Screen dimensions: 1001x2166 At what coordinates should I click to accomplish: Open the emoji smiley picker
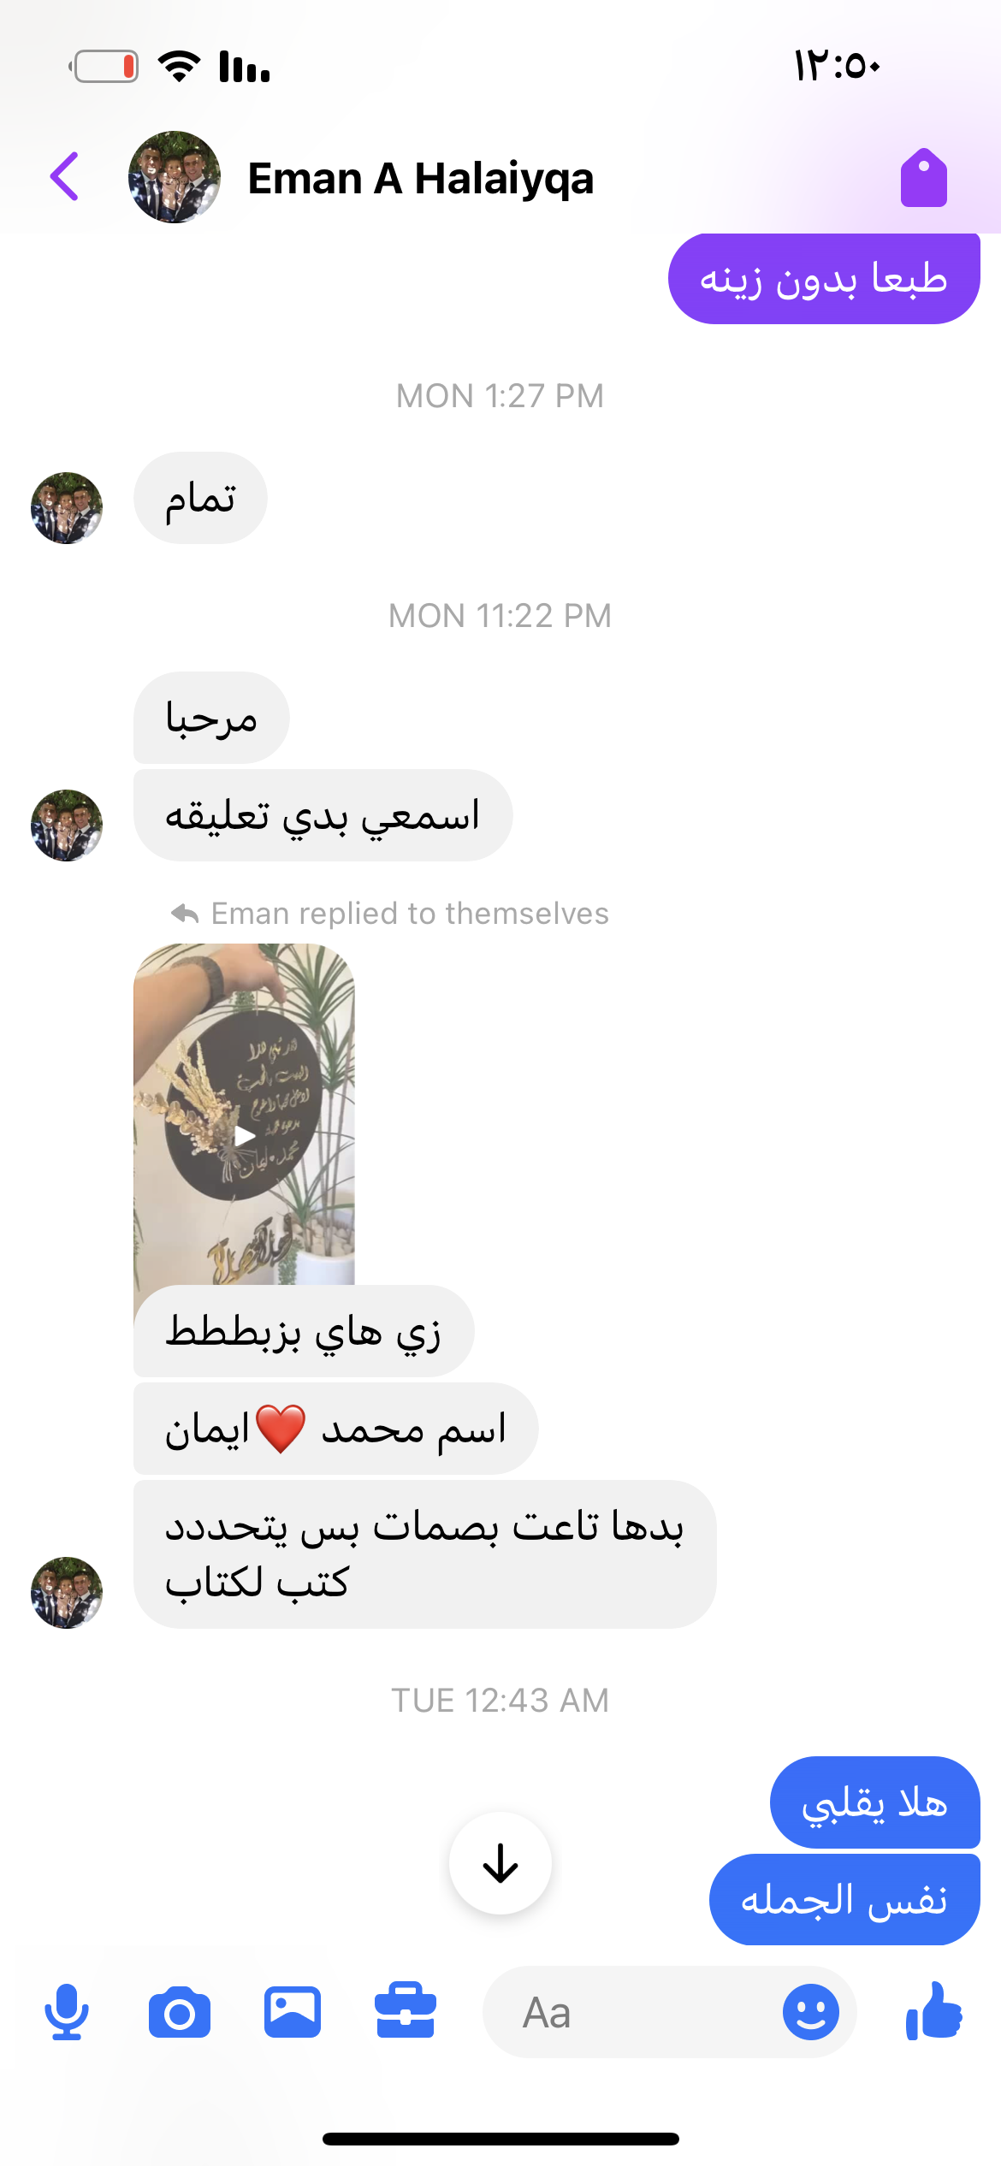tap(810, 2012)
